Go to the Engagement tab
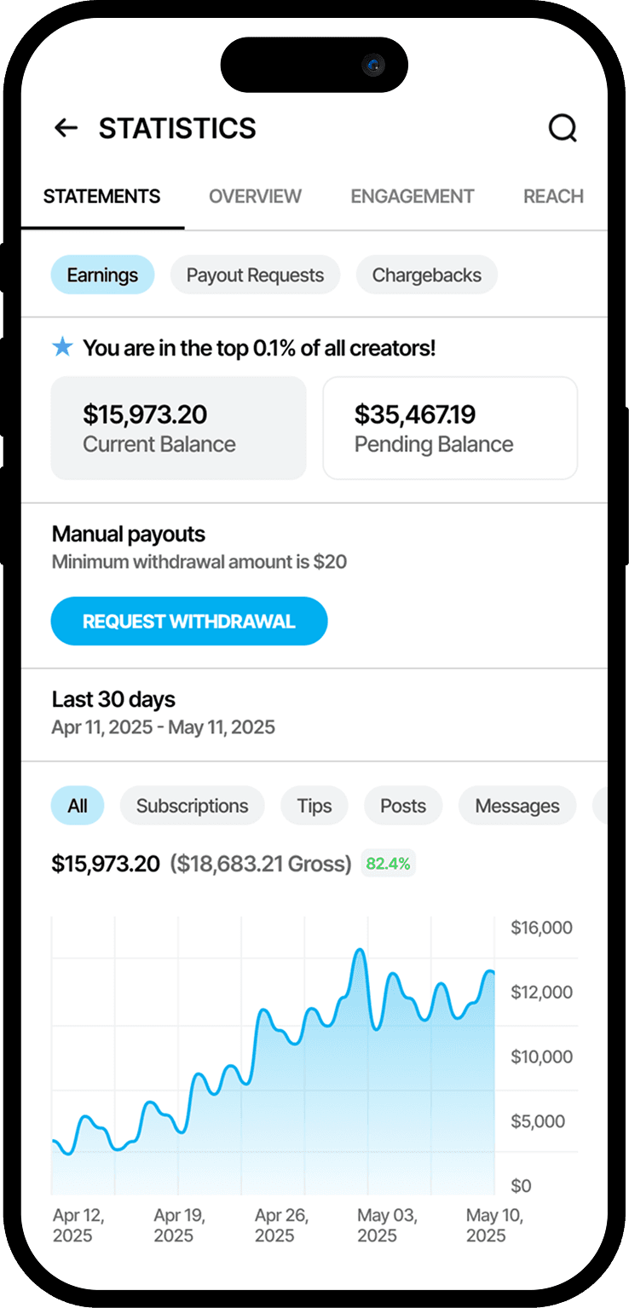 click(413, 196)
